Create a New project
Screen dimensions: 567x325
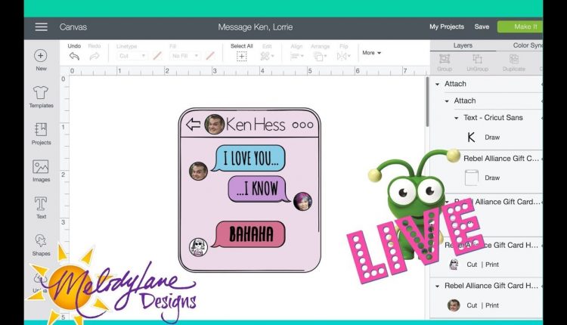41,60
